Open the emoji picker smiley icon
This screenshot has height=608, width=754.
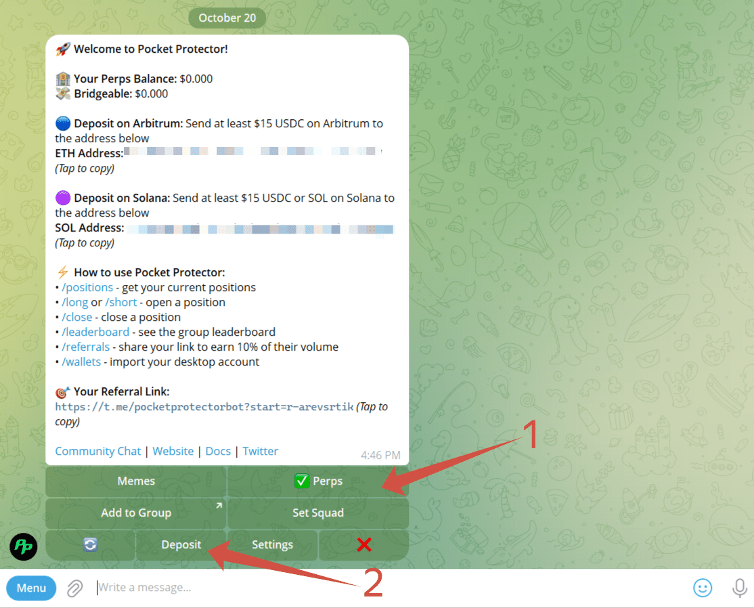coord(702,588)
